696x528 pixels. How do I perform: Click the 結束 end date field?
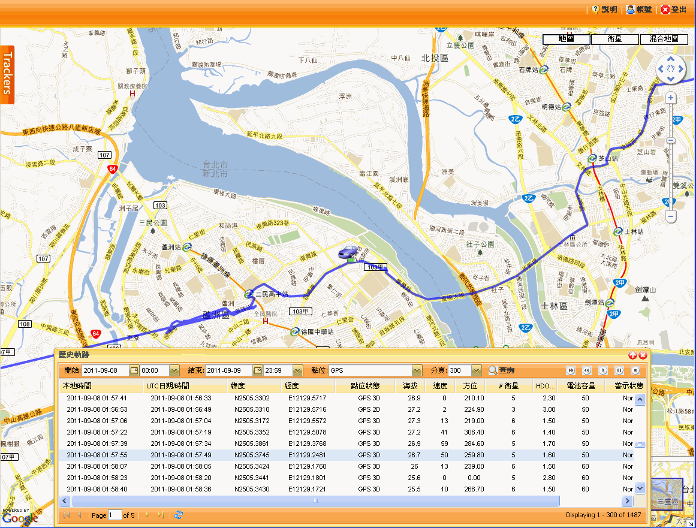pos(229,370)
